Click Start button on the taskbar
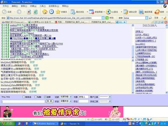 [8, 124]
